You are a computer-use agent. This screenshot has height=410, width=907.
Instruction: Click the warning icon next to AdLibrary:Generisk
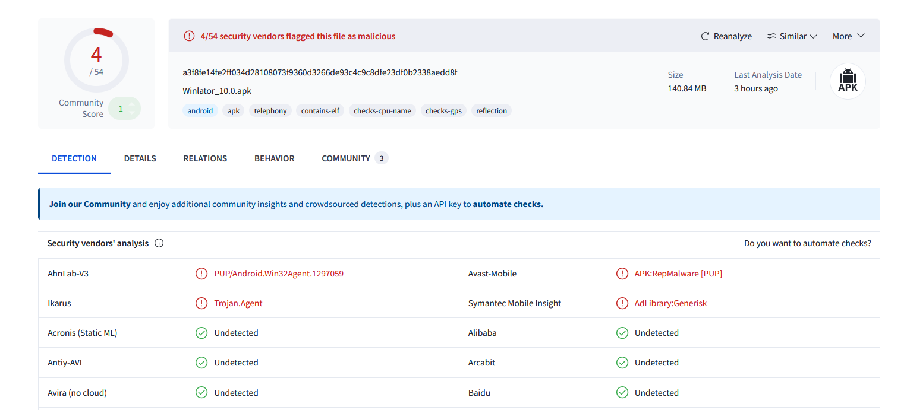pyautogui.click(x=622, y=303)
